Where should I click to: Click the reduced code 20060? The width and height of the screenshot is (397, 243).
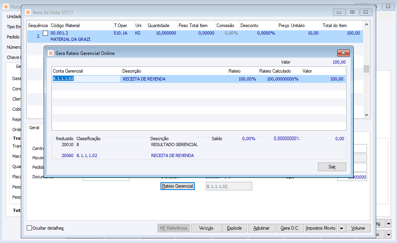click(67, 155)
